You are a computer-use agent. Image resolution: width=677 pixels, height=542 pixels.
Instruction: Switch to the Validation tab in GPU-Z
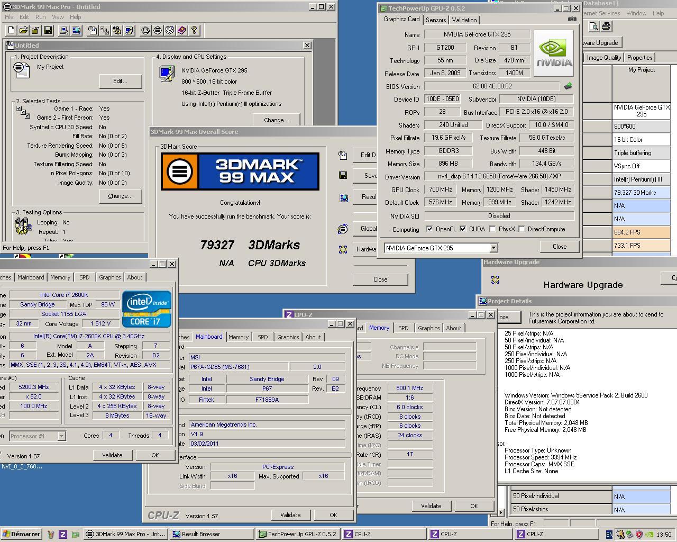tap(464, 20)
